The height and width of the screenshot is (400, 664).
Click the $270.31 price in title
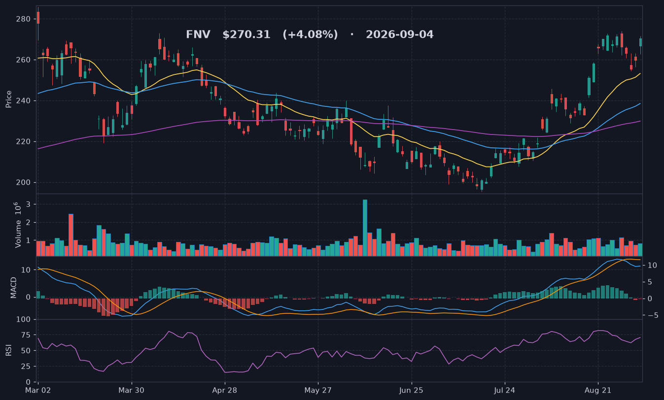(x=246, y=35)
